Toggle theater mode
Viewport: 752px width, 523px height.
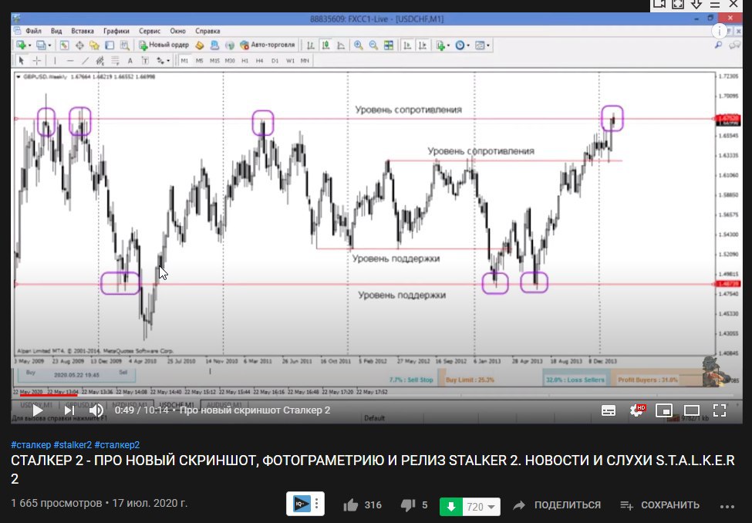[x=692, y=410]
